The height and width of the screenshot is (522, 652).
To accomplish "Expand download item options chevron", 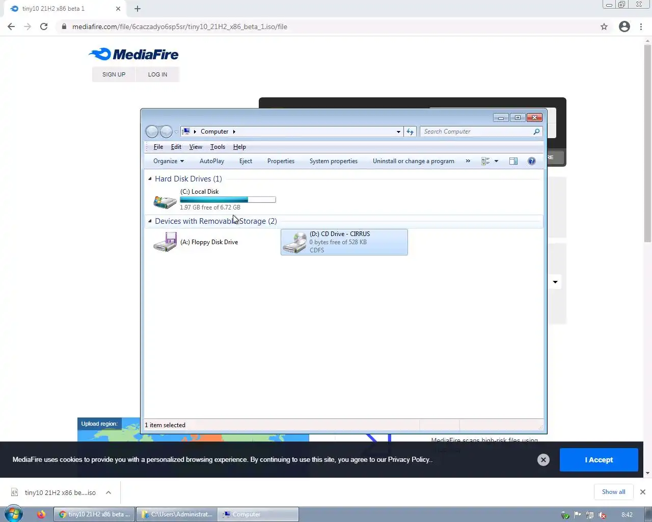I will coord(108,492).
